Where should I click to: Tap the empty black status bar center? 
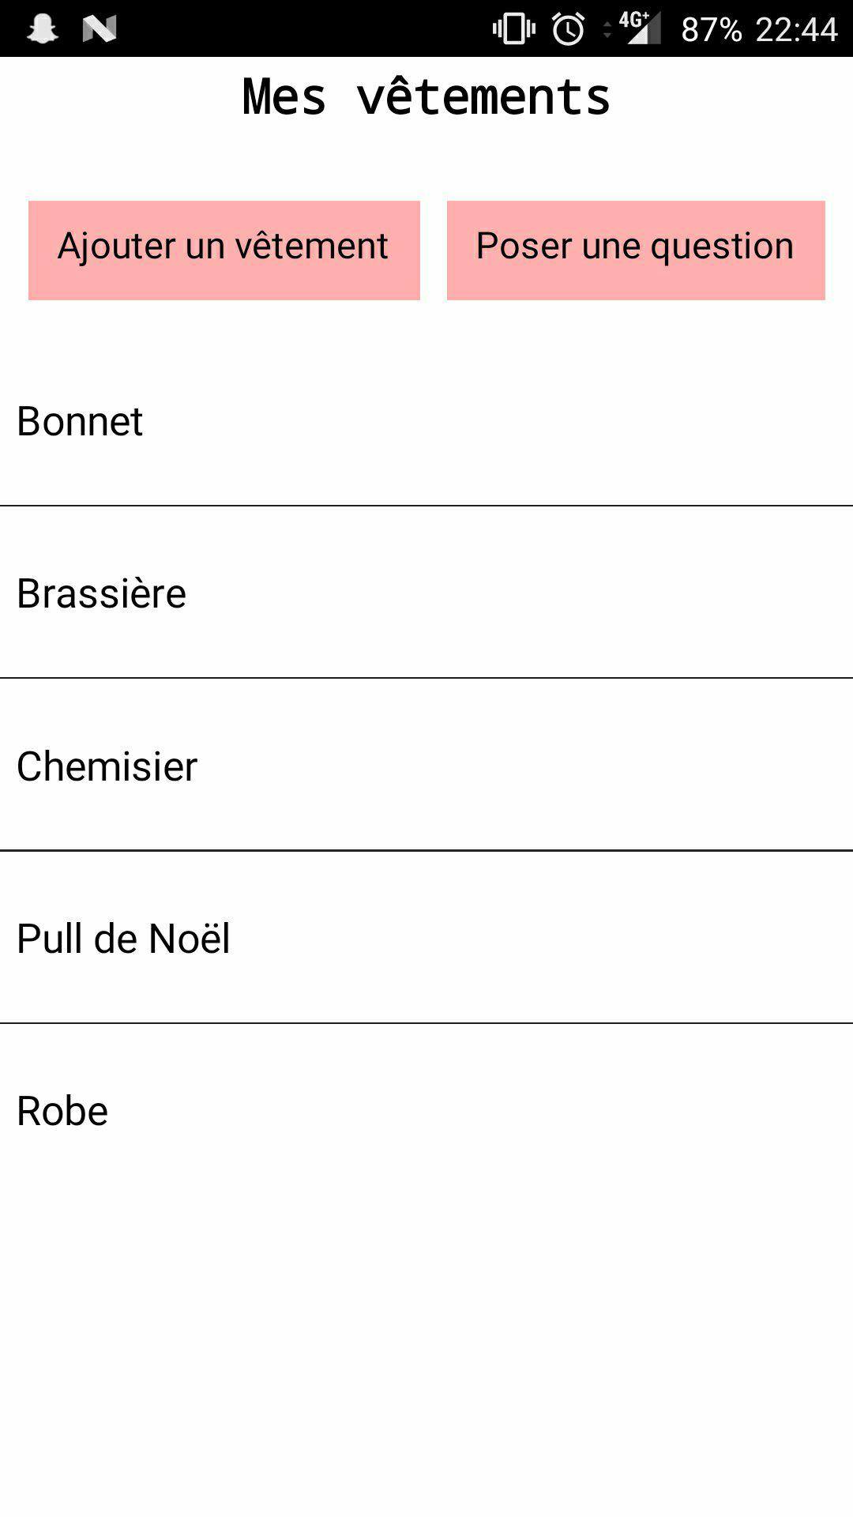[x=304, y=28]
